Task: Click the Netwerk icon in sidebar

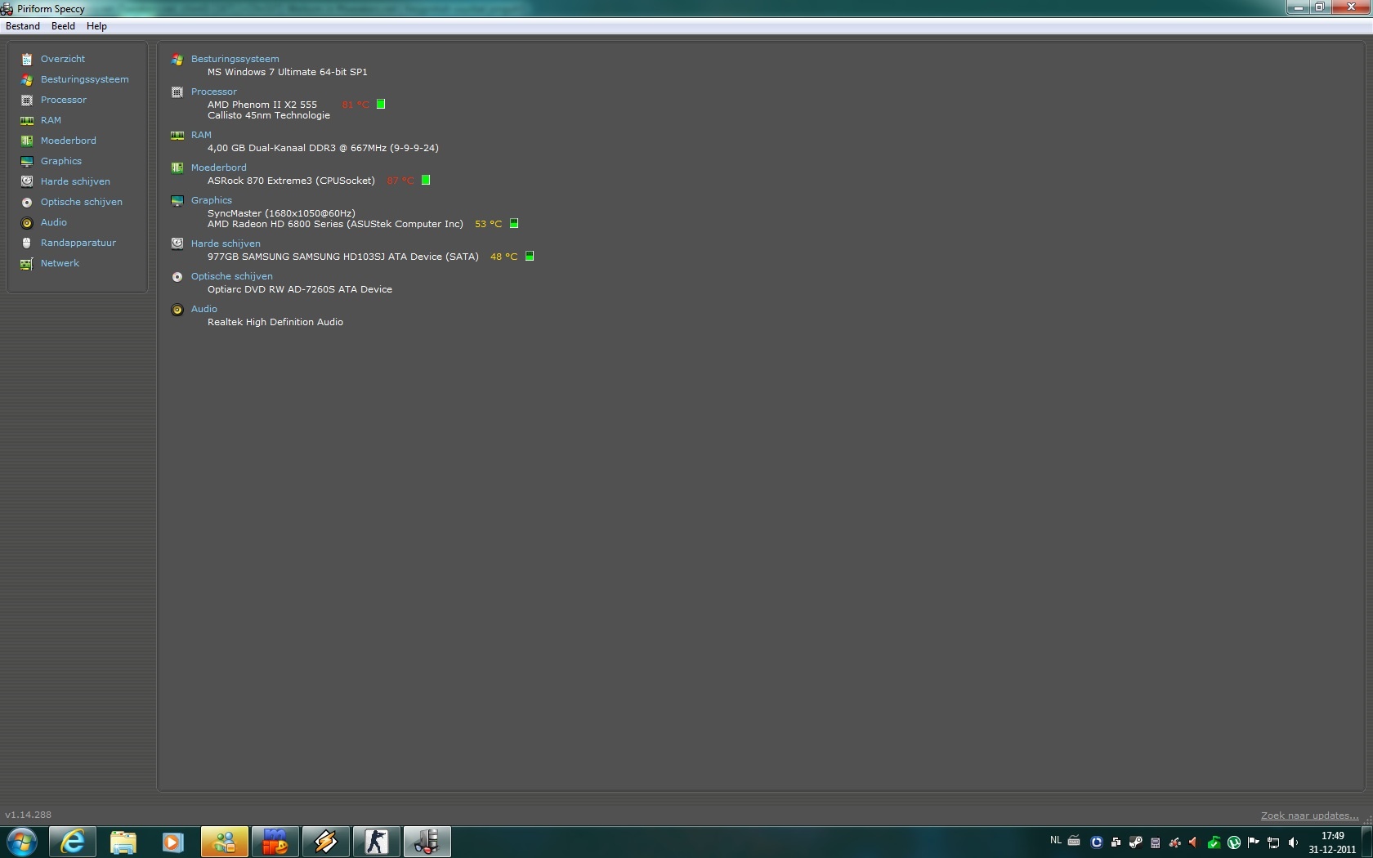Action: [27, 263]
